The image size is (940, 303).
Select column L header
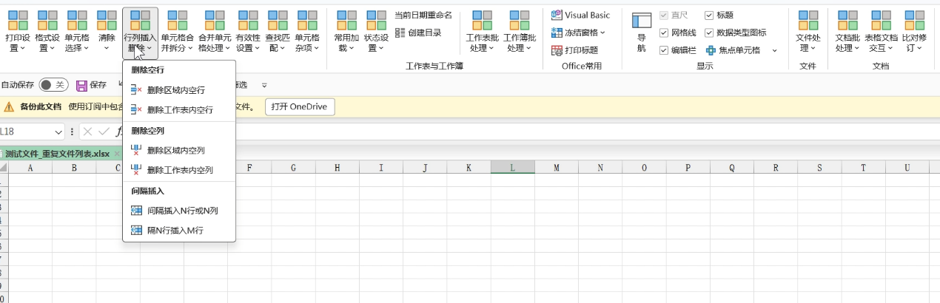click(x=512, y=168)
